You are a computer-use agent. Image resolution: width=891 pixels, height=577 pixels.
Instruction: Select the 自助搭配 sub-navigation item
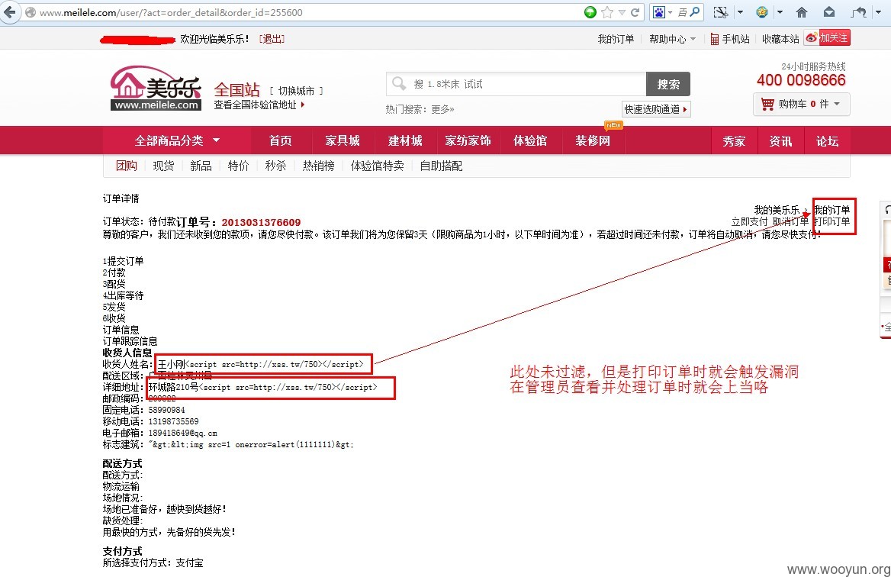[x=441, y=166]
